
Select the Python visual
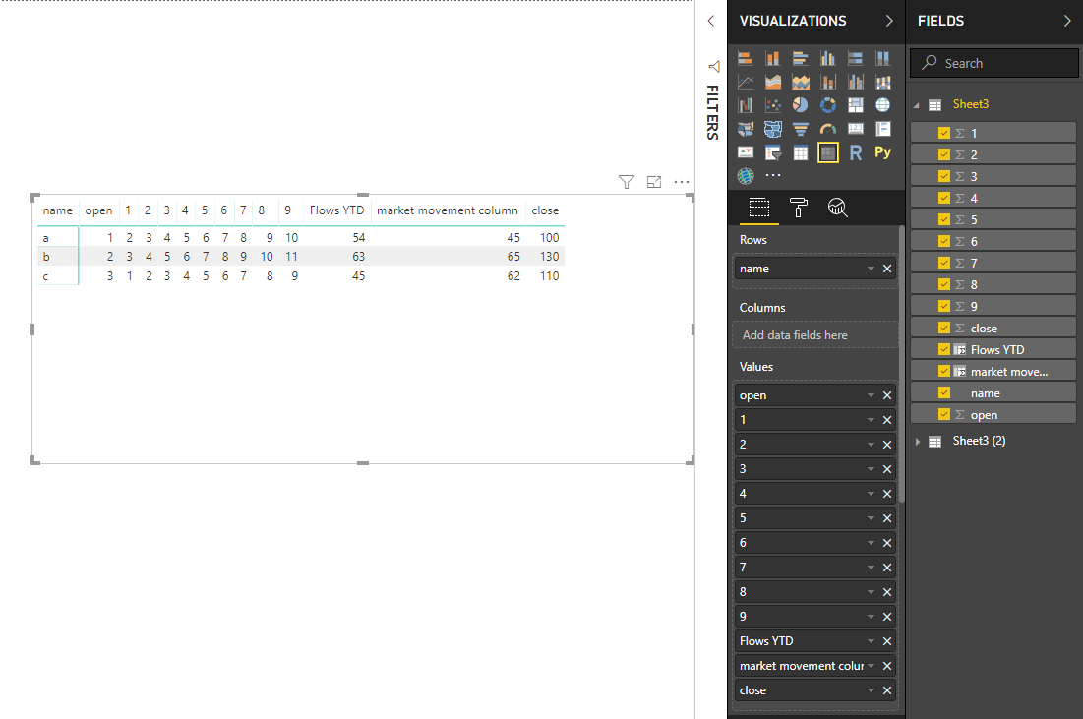pyautogui.click(x=882, y=152)
